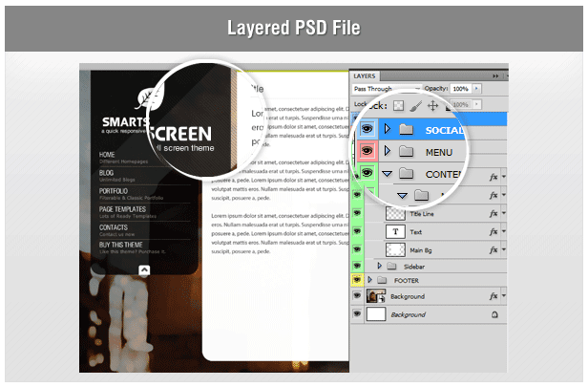This screenshot has height=387, width=588.
Task: Click the white thumbnail of the italic Background layer
Action: point(376,314)
